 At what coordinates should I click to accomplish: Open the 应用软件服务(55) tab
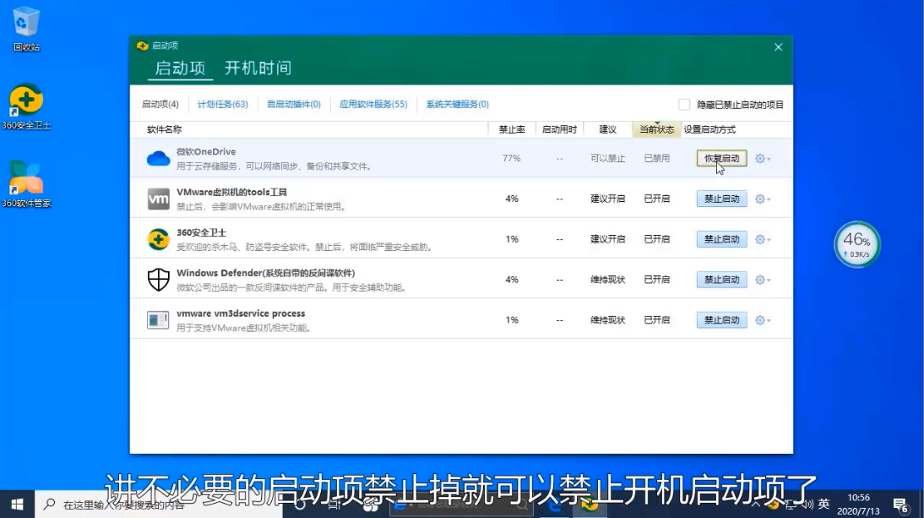pyautogui.click(x=373, y=105)
